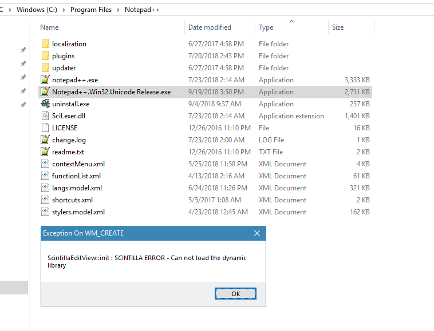Select the Notepad++.Win32.Unicode Release.exe name

[x=111, y=92]
